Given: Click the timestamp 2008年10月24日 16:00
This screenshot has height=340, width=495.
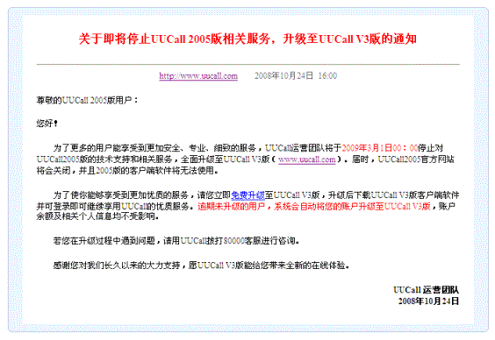Looking at the screenshot, I should pyautogui.click(x=296, y=76).
